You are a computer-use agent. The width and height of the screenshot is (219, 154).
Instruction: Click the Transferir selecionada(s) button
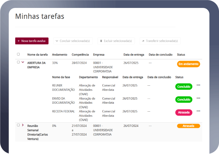[x=160, y=41]
